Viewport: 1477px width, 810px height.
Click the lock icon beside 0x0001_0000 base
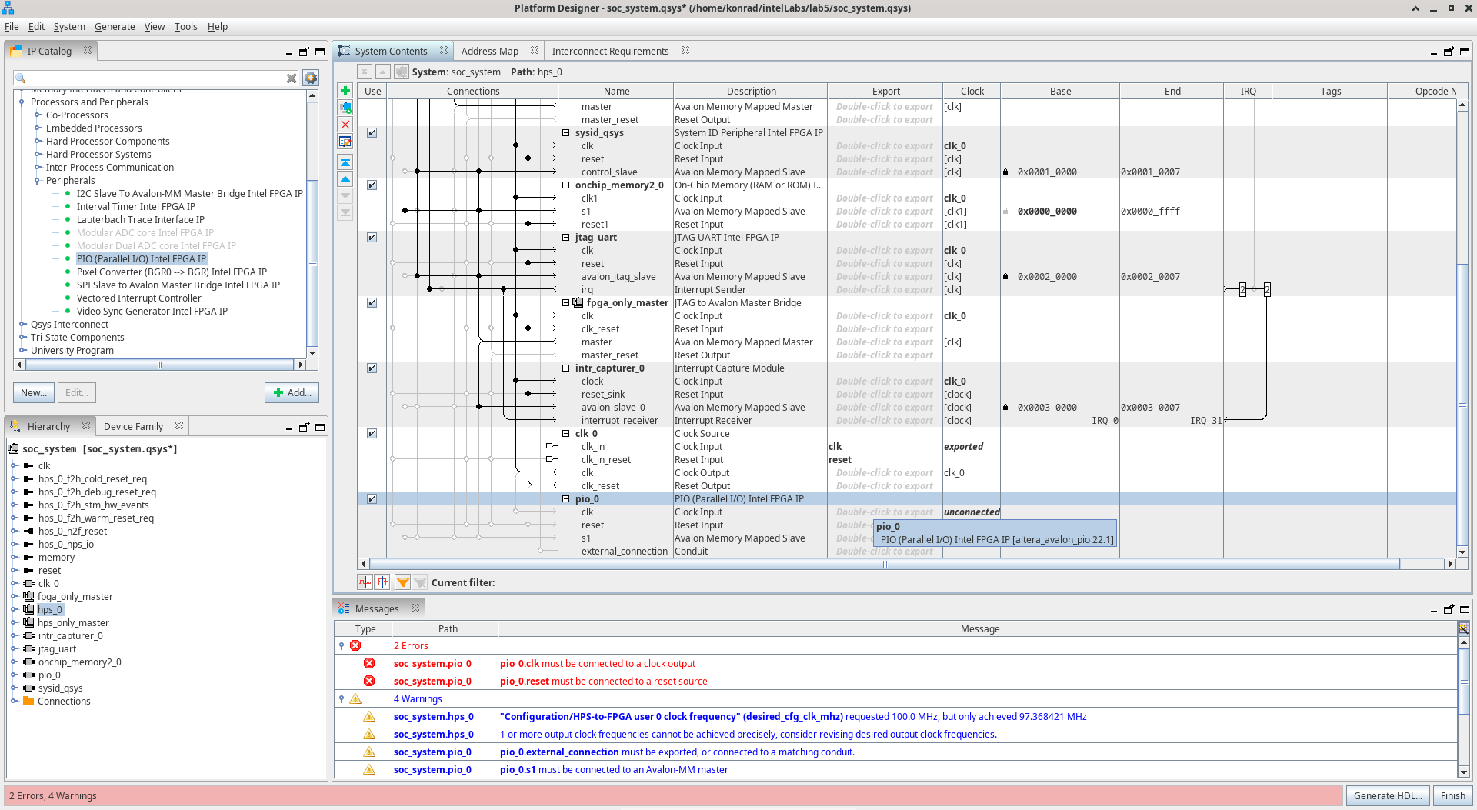(x=1005, y=172)
